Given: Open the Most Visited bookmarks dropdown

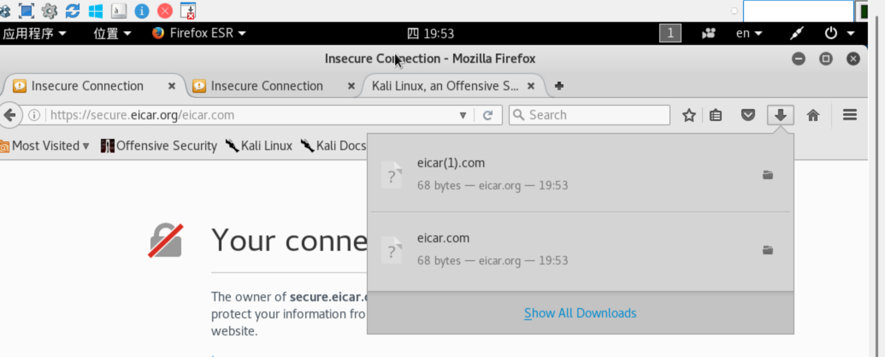Looking at the screenshot, I should point(44,146).
